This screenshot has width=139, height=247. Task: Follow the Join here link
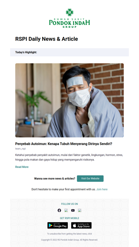click(x=102, y=189)
